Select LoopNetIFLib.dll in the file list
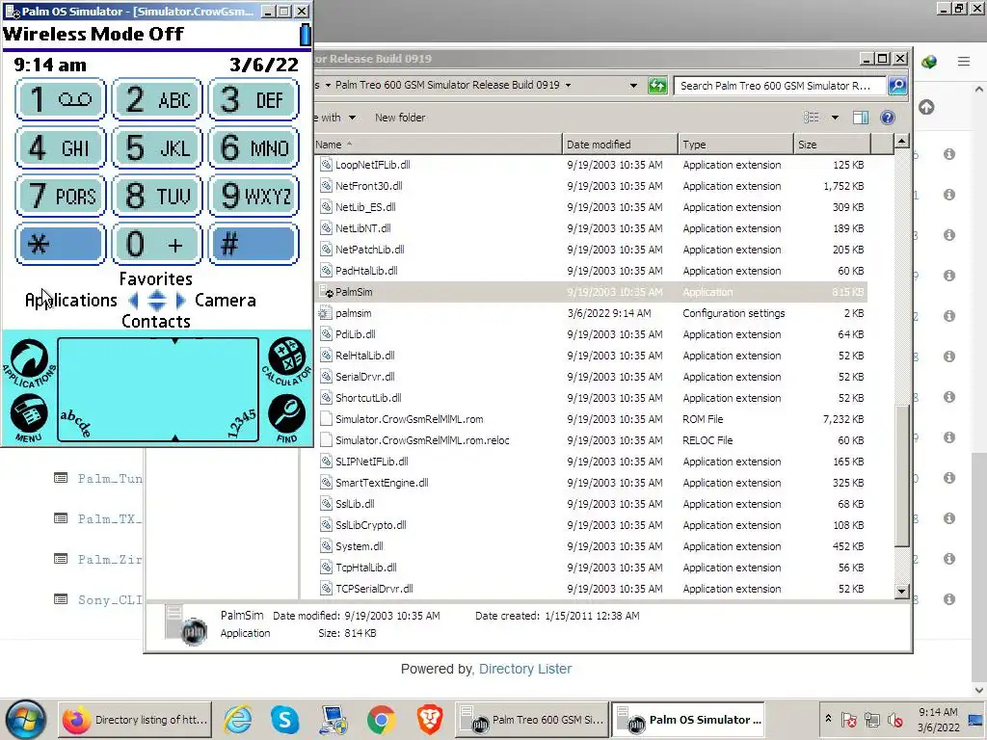Screen dimensions: 987x740 pos(591,165)
